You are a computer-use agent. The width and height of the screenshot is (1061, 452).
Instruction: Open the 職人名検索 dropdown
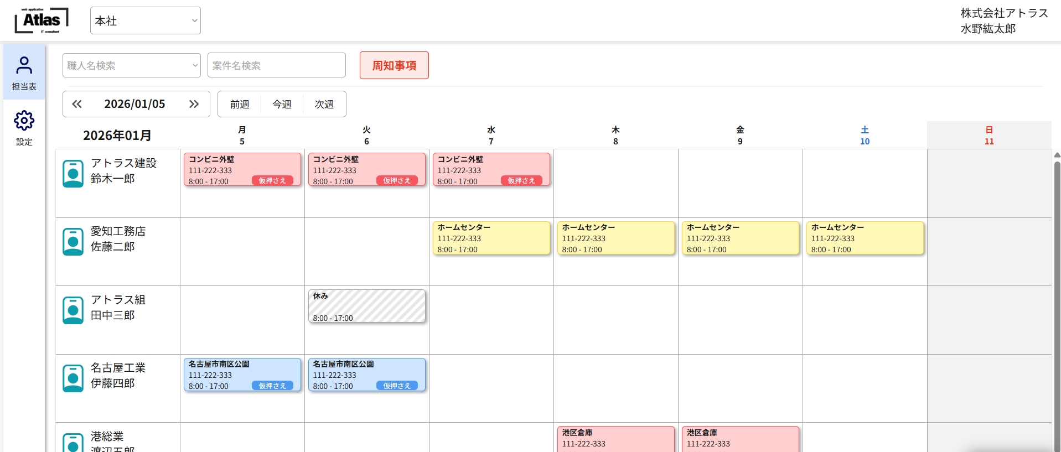pos(131,65)
